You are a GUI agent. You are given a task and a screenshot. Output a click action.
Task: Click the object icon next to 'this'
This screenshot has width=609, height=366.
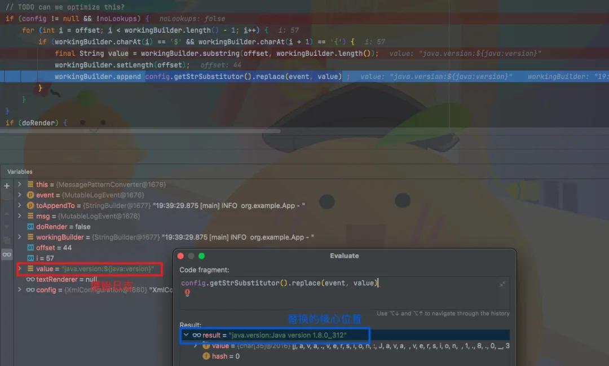[30, 184]
